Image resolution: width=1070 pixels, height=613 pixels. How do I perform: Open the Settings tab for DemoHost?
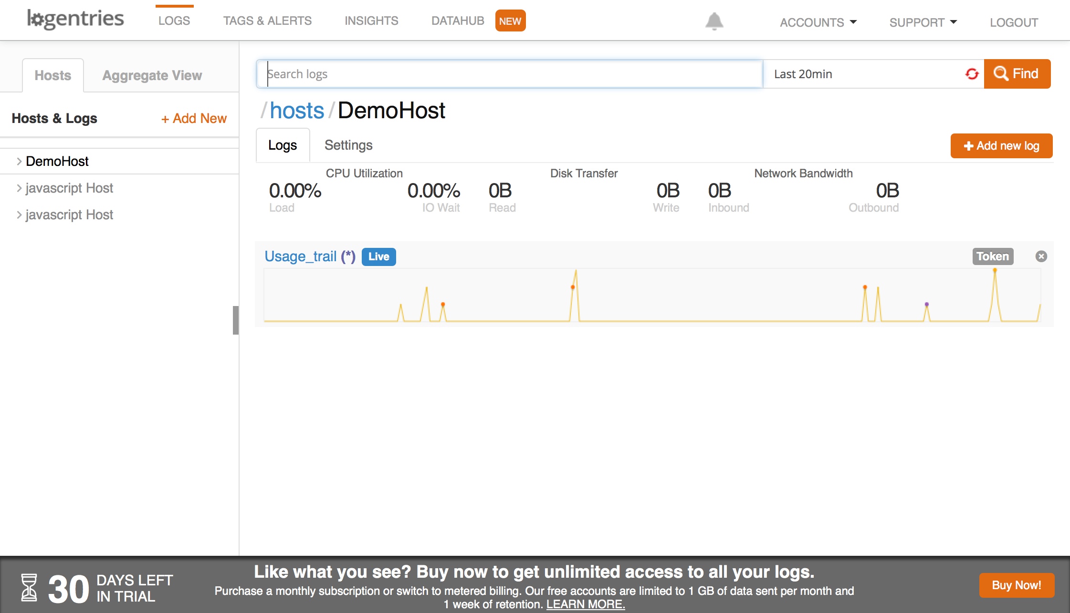pos(348,145)
